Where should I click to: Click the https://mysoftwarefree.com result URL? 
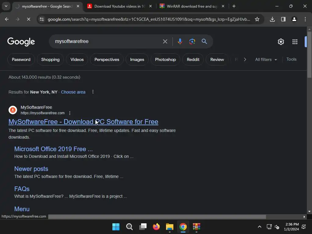coord(43,113)
